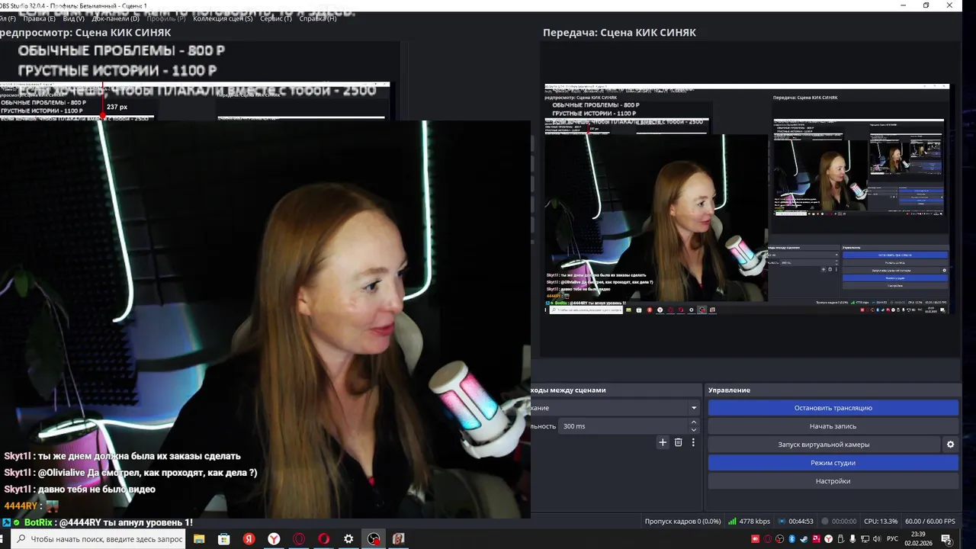Image resolution: width=976 pixels, height=549 pixels.
Task: Click the stream timer 00:44:53
Action: pos(795,522)
